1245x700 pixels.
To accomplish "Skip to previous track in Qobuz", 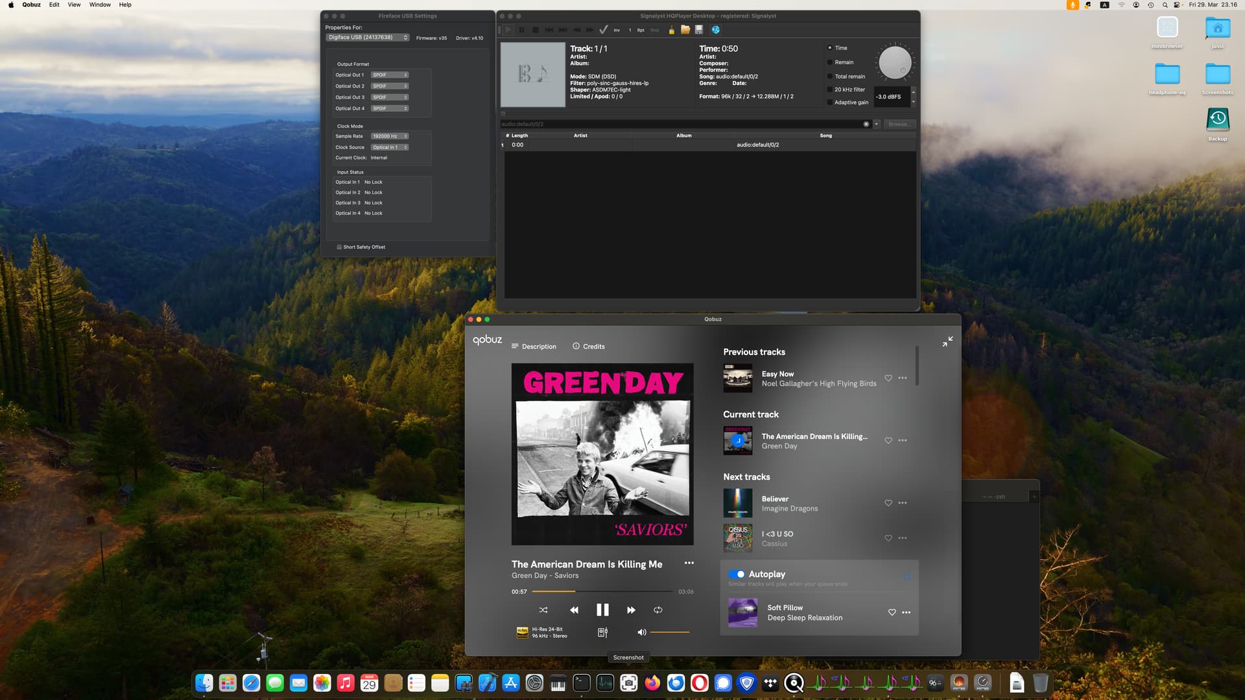I will 574,610.
